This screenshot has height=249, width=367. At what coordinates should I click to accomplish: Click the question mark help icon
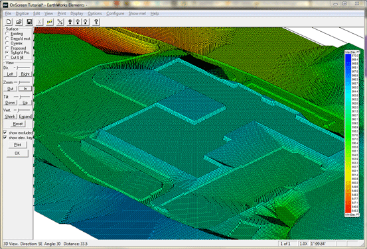[x=96, y=22]
